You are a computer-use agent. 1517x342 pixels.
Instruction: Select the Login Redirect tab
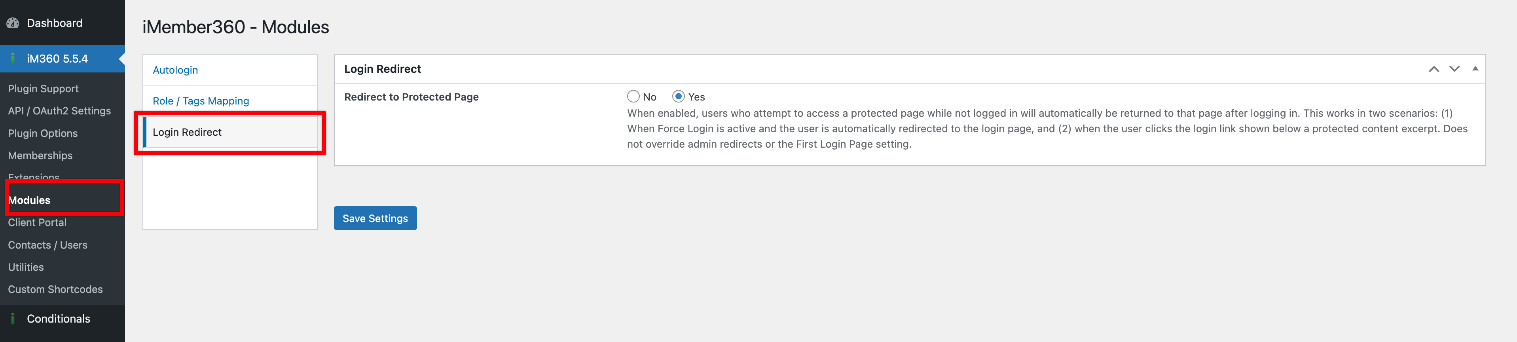pos(187,132)
